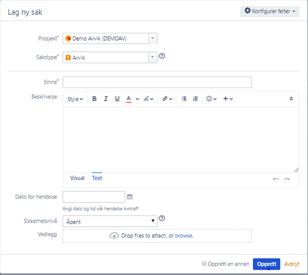Viewport: 308px width, 275px height.
Task: Insert a bulleted list
Action: (x=184, y=99)
